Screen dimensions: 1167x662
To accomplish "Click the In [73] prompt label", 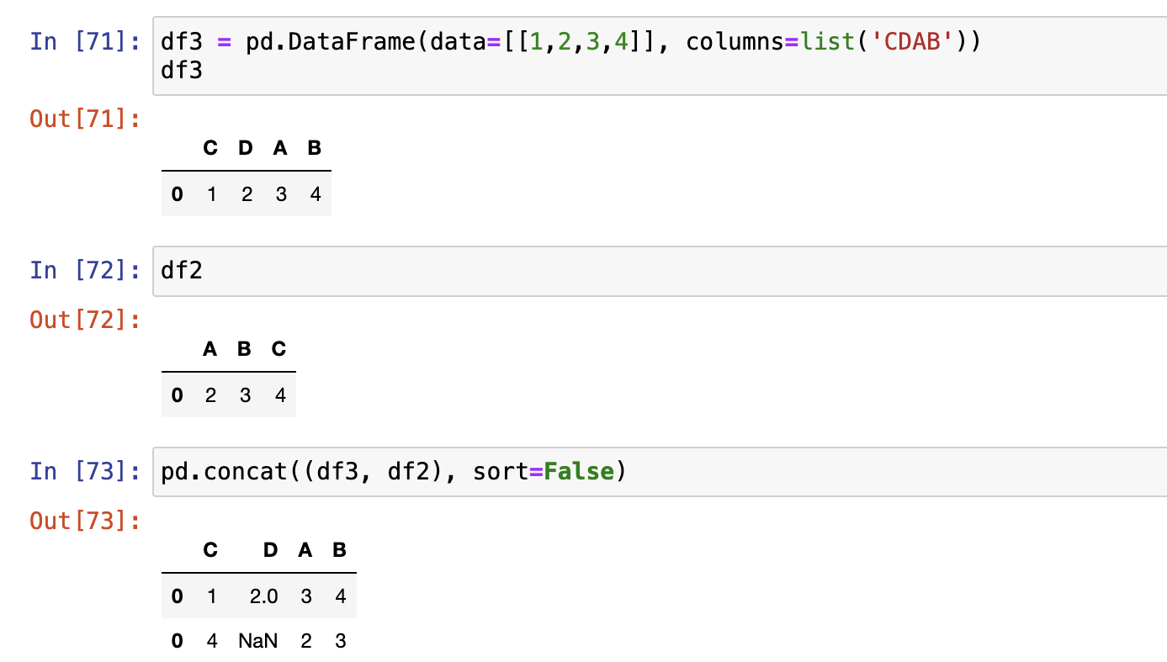I will pyautogui.click(x=85, y=472).
